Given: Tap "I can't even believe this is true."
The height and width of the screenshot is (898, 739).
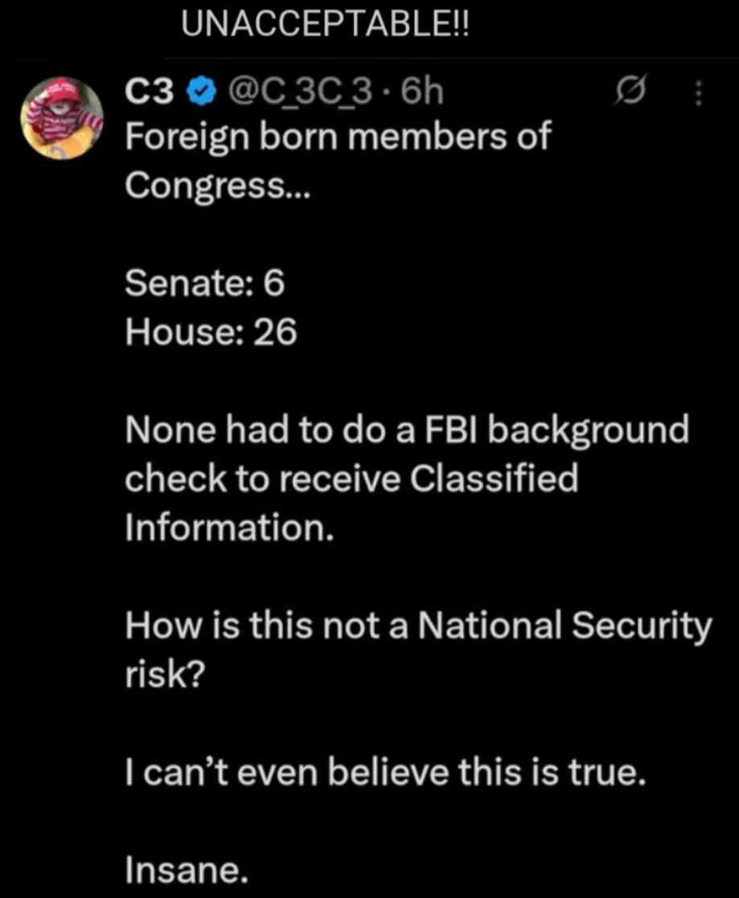Looking at the screenshot, I should pyautogui.click(x=386, y=773).
